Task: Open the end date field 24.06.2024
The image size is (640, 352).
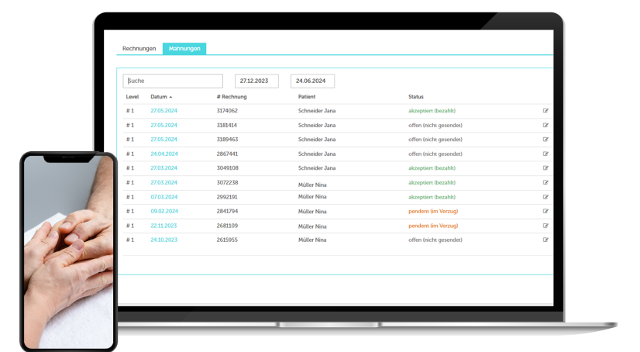Action: pos(312,81)
